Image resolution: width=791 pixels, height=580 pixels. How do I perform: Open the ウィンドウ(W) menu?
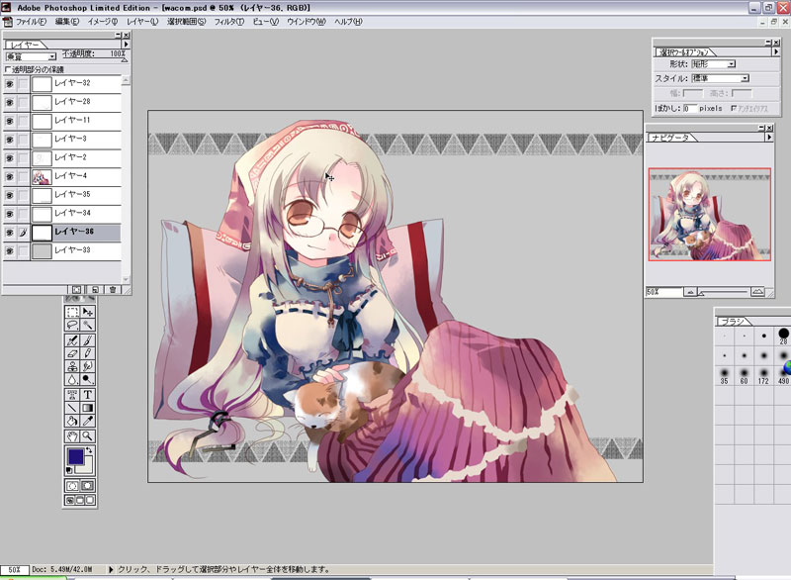tap(307, 22)
